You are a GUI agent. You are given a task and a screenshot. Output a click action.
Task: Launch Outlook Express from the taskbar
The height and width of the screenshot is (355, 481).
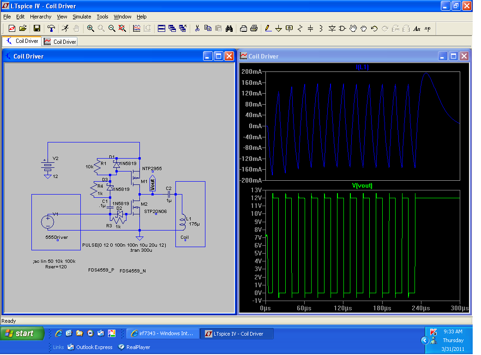90,347
